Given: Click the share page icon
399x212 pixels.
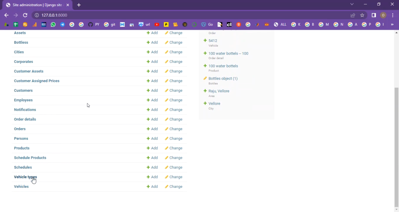Looking at the screenshot, I should pyautogui.click(x=353, y=15).
